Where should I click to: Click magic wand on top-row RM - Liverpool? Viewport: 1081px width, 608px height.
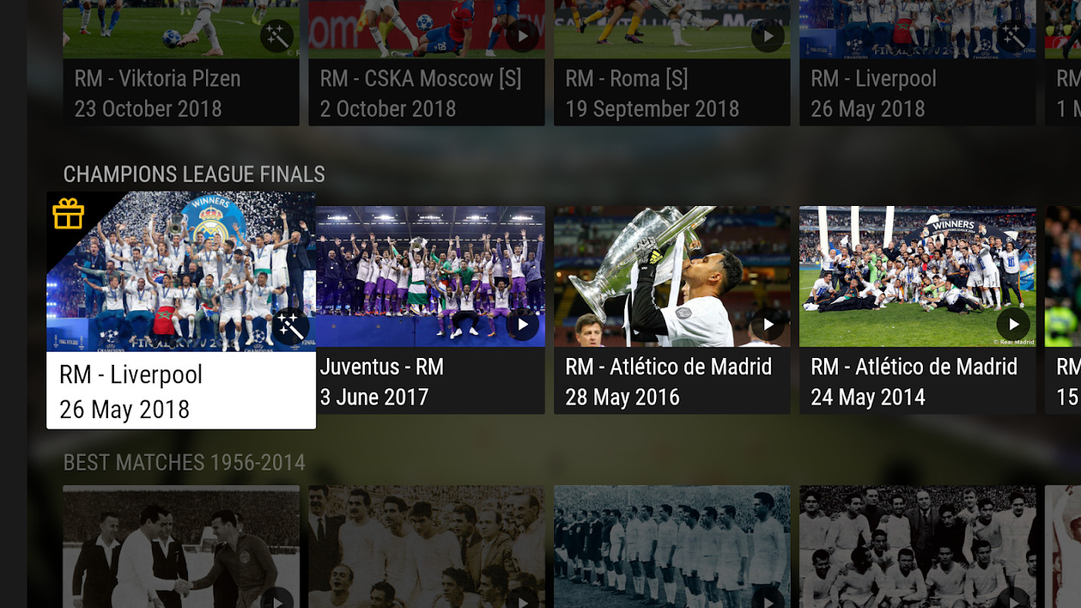1013,36
